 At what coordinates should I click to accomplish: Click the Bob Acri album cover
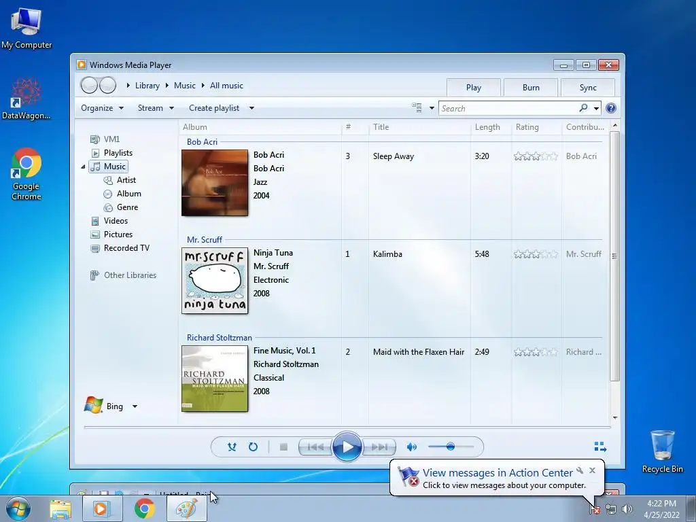click(215, 183)
